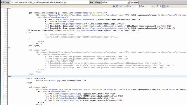Click line number 98 in the gutter
The image size is (187, 105).
(x=6, y=48)
